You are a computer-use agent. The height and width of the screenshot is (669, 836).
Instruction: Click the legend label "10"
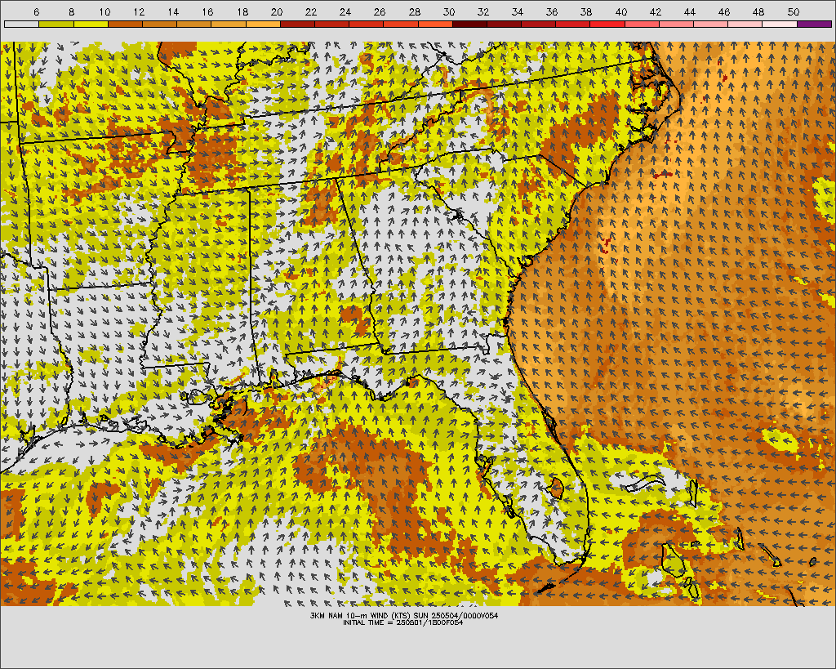[x=104, y=11]
